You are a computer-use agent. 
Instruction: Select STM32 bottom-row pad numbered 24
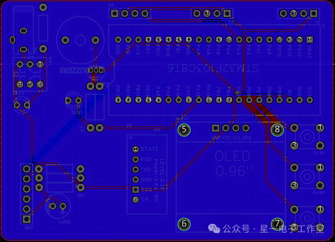(x=148, y=100)
